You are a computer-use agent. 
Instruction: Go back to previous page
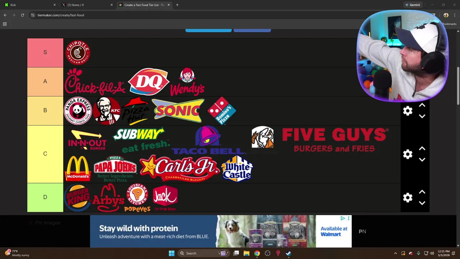pos(5,15)
